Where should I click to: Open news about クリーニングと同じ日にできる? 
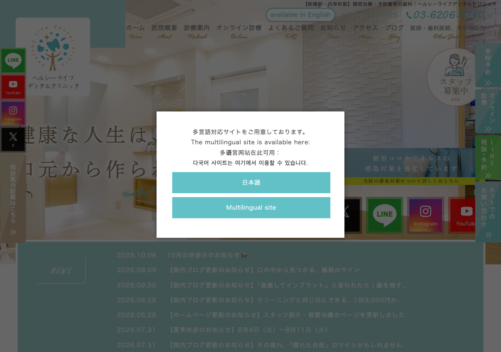click(x=285, y=300)
